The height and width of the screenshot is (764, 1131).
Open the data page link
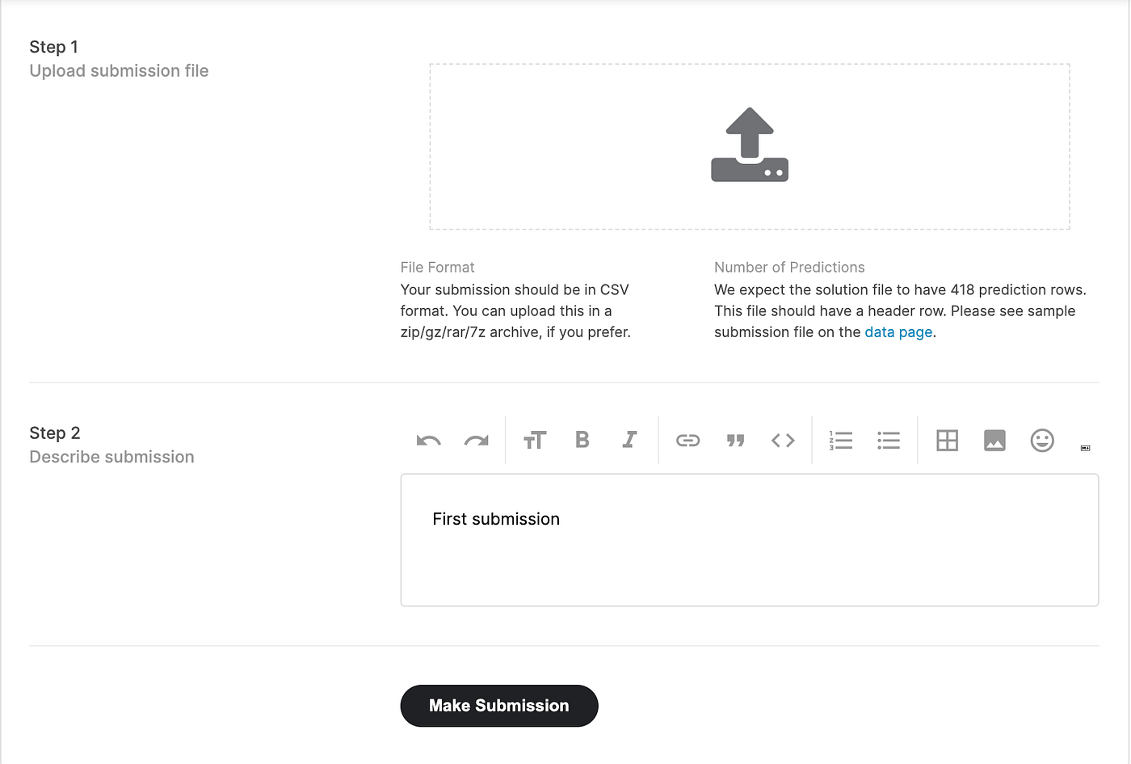coord(898,331)
